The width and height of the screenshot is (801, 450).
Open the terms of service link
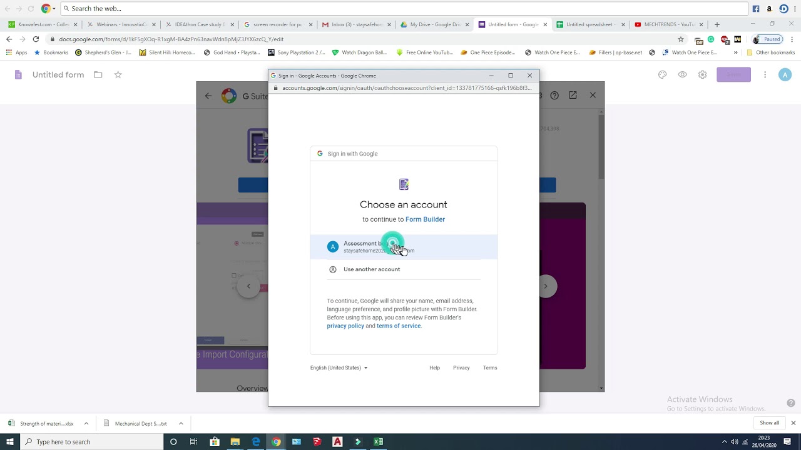point(399,326)
